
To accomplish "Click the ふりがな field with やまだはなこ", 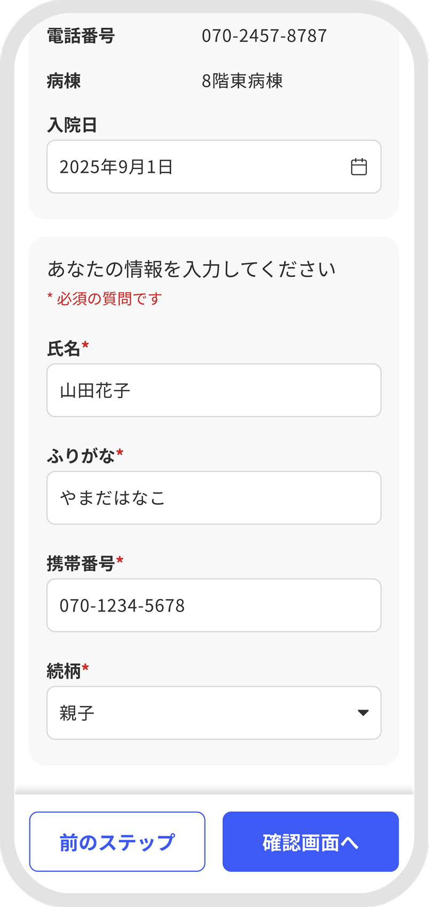I will 214,498.
